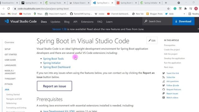
Task: Click the Search Docs input field
Action: pyautogui.click(x=157, y=21)
